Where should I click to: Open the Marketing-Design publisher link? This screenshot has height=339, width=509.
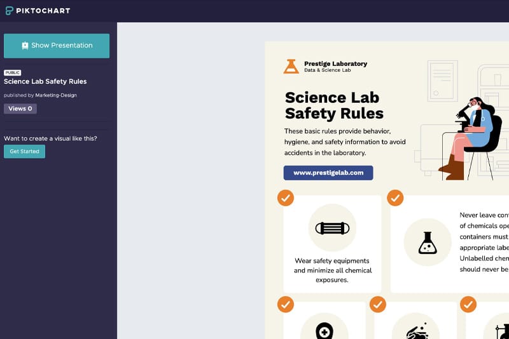click(56, 95)
